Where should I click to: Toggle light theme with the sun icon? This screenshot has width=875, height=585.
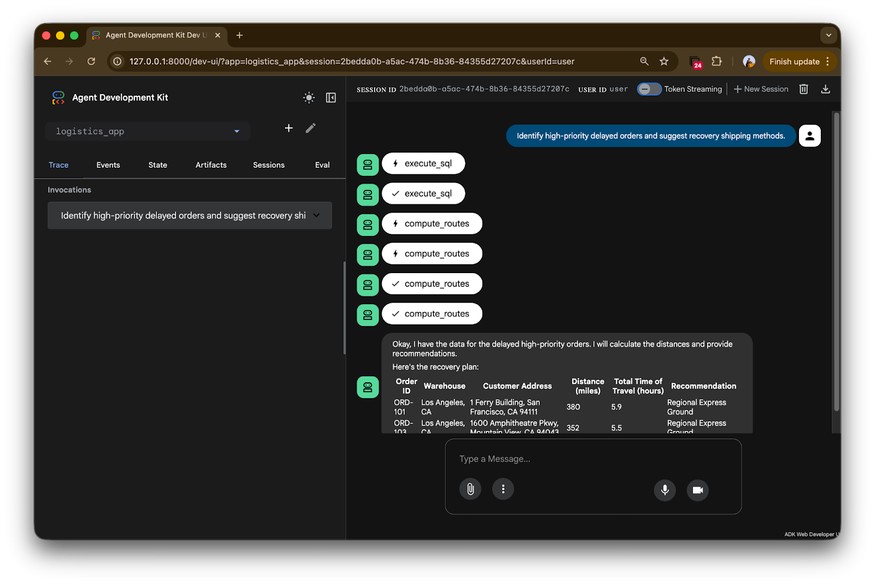click(308, 97)
